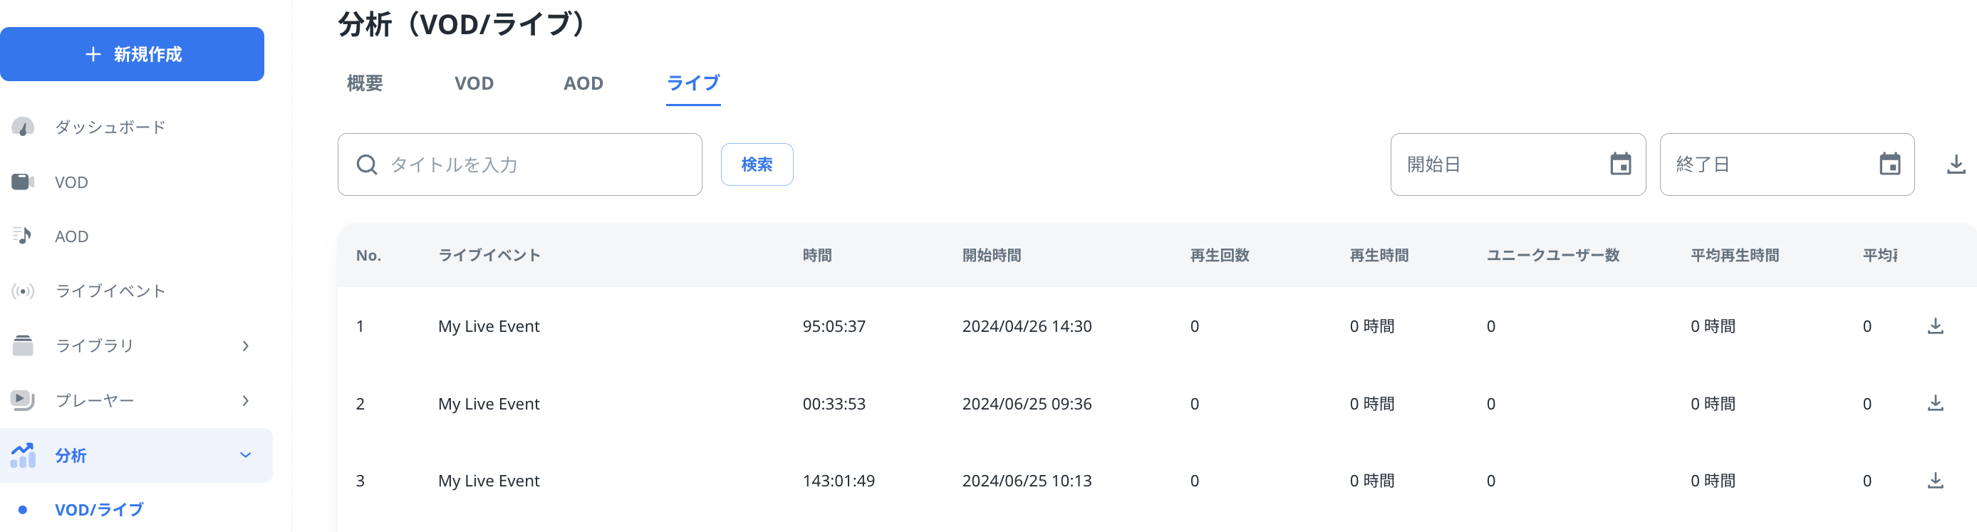Expand the ライブラリ submenu chevron

(x=246, y=346)
